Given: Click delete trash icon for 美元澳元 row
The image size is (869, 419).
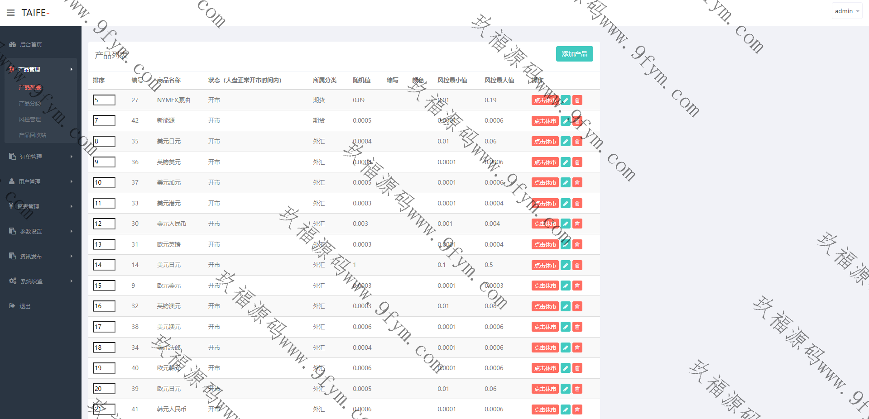Looking at the screenshot, I should [577, 327].
